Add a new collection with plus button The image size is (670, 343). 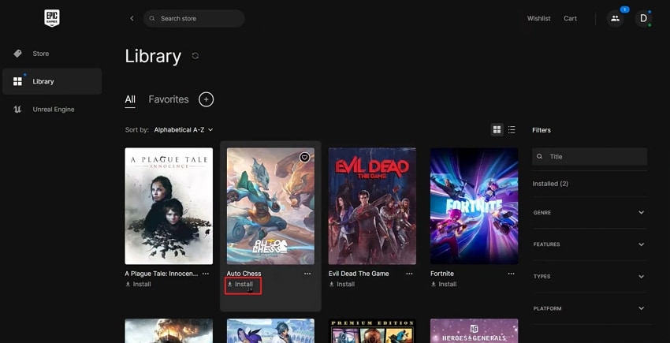click(x=206, y=99)
